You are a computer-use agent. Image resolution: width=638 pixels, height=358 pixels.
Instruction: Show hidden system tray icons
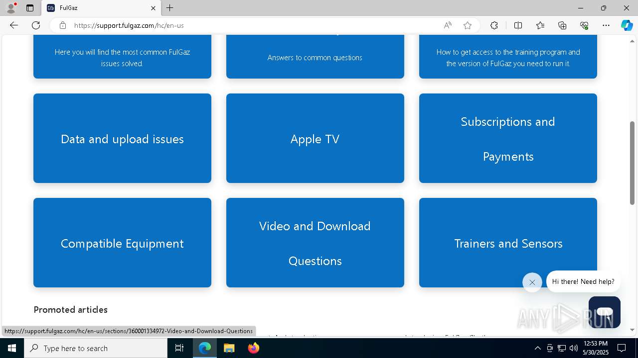point(537,348)
